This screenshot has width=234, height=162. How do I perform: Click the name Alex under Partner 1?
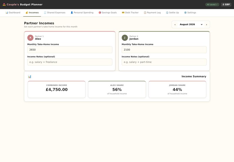(38, 39)
